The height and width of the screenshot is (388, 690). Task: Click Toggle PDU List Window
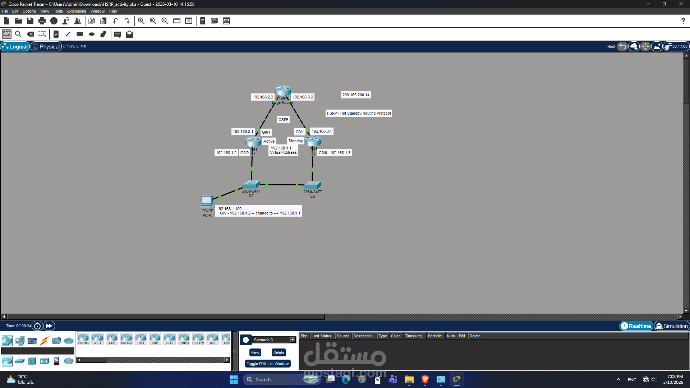[x=268, y=364]
